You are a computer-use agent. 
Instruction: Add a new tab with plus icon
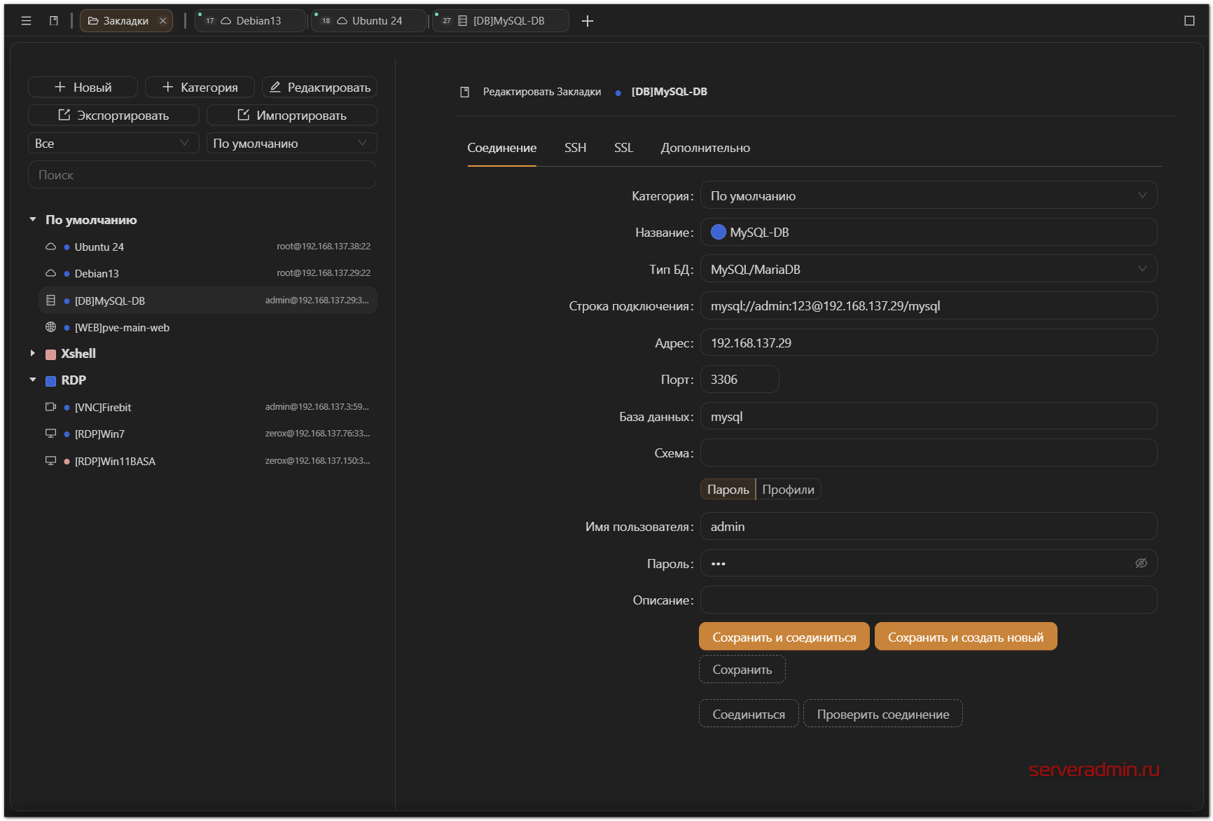pos(588,21)
